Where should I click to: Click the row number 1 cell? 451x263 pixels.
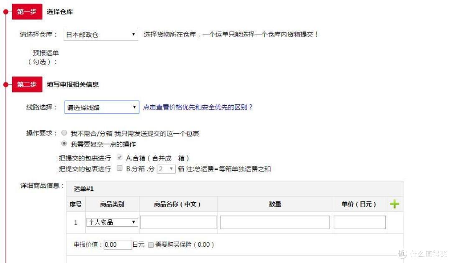76,223
